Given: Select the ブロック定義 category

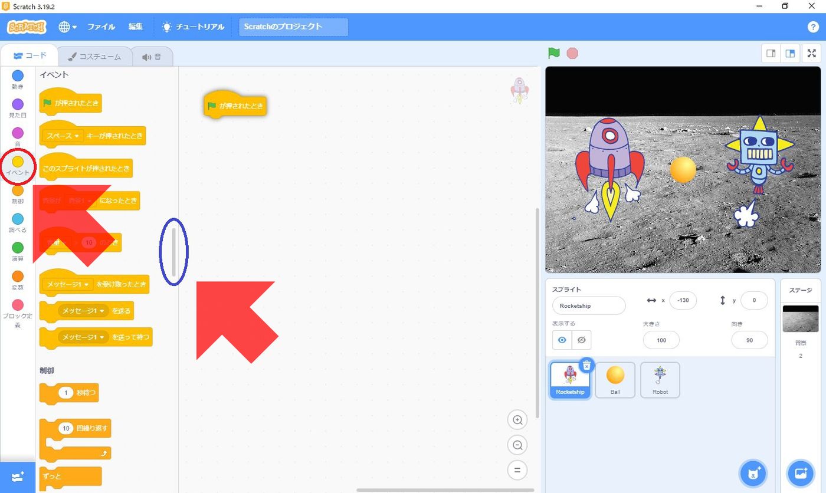Looking at the screenshot, I should 18,314.
